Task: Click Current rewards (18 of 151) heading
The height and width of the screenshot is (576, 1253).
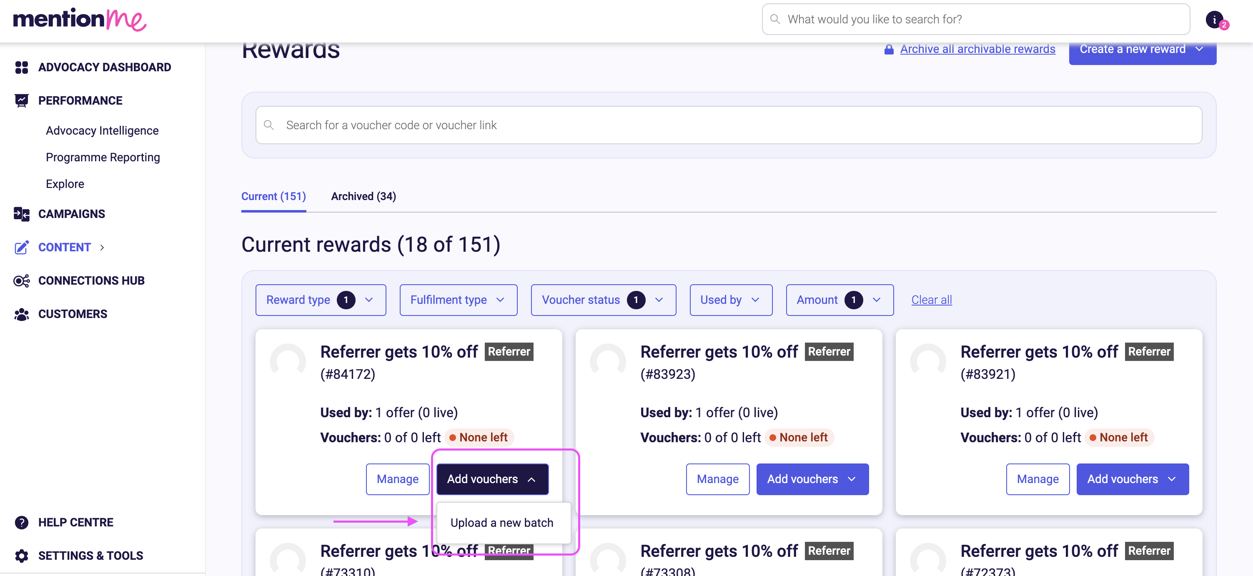Action: point(371,245)
